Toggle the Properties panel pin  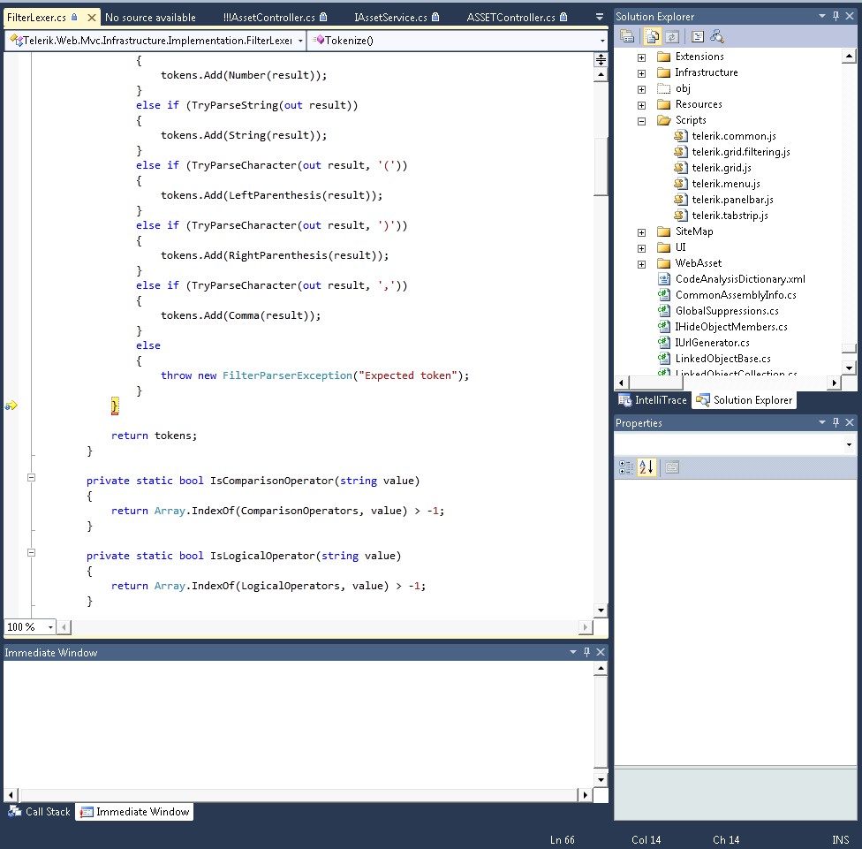click(x=836, y=422)
